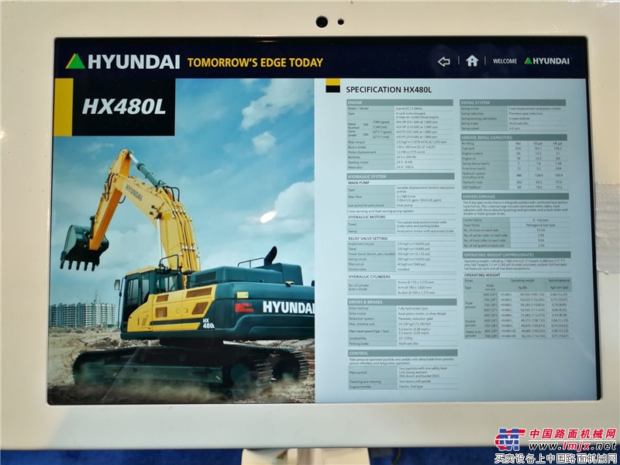Tap the Engine throttle row label
Screen dimensions: 620x465
362,387
